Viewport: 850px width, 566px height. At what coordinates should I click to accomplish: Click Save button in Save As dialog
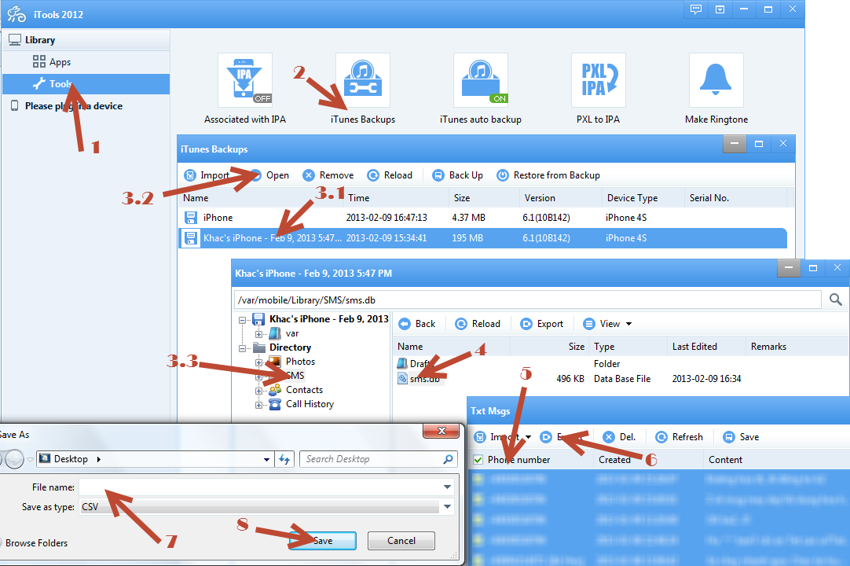pyautogui.click(x=323, y=541)
